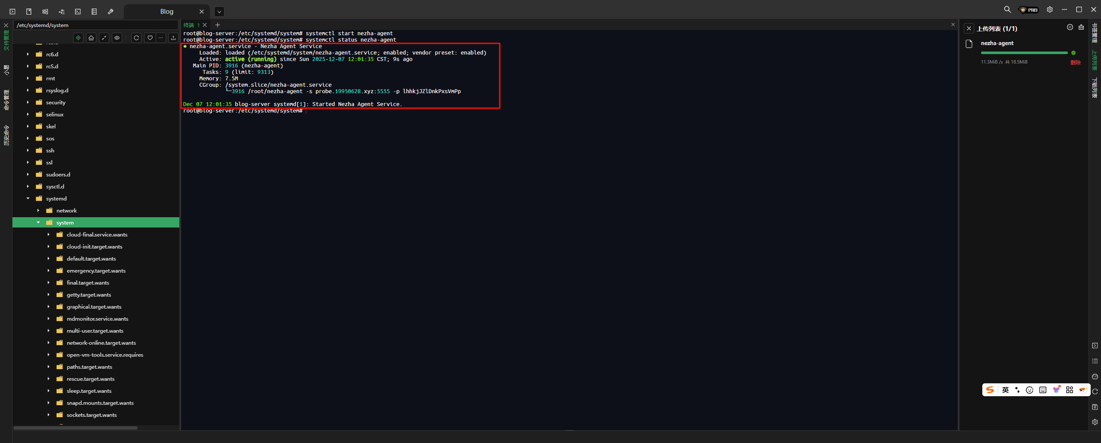1101x443 pixels.
Task: Open the wrench tools icon in top bar
Action: (111, 12)
